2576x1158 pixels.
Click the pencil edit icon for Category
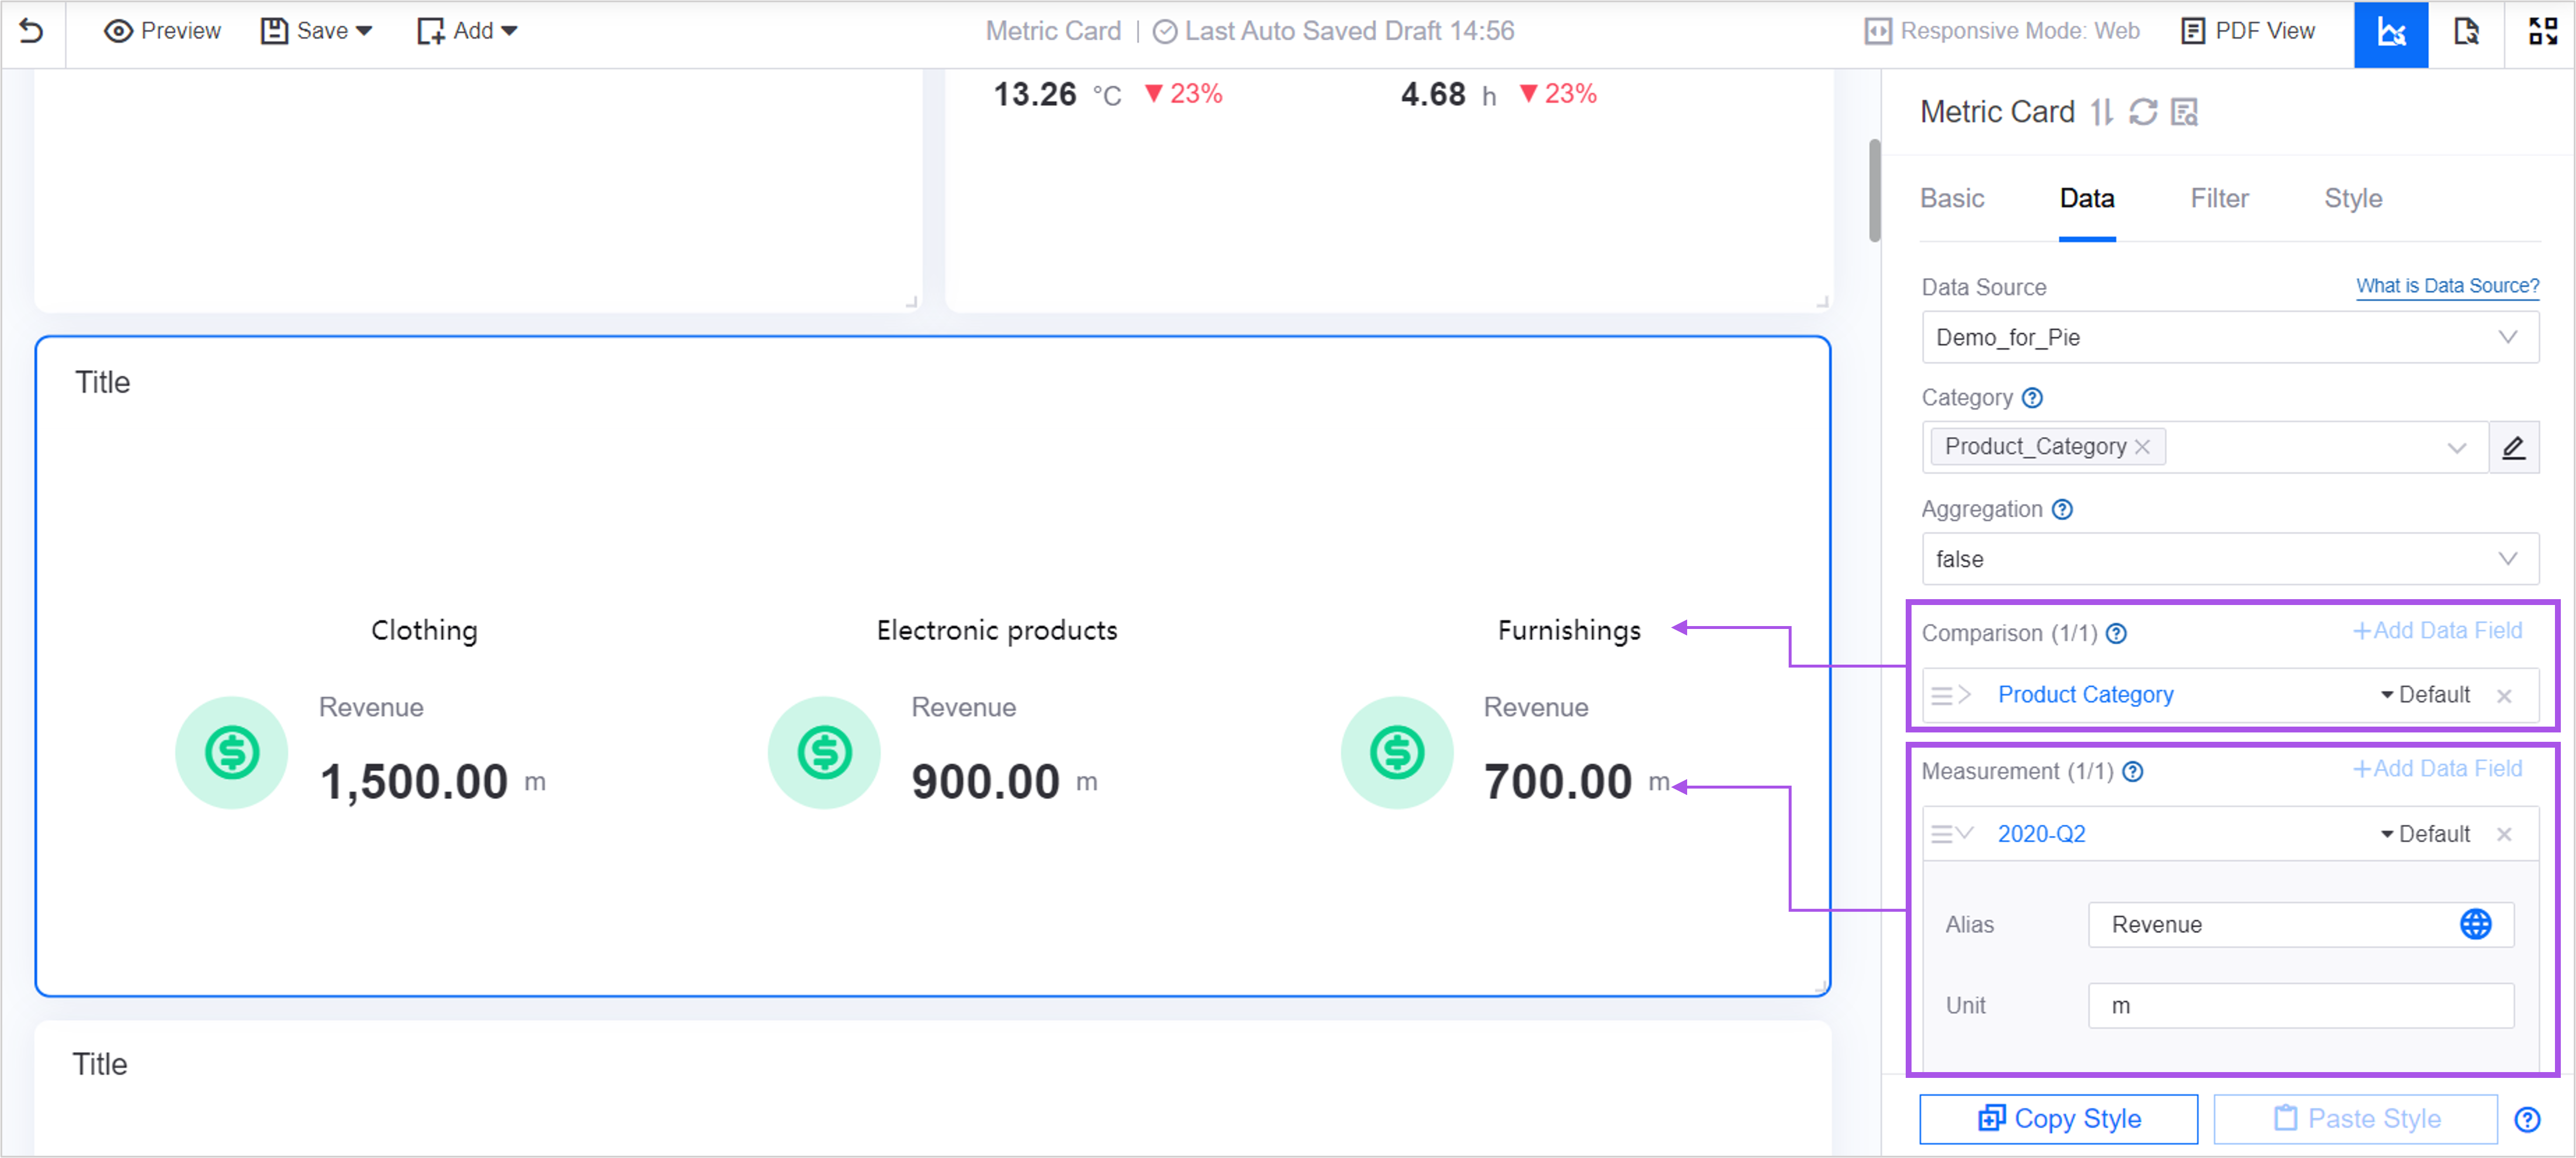[2514, 447]
